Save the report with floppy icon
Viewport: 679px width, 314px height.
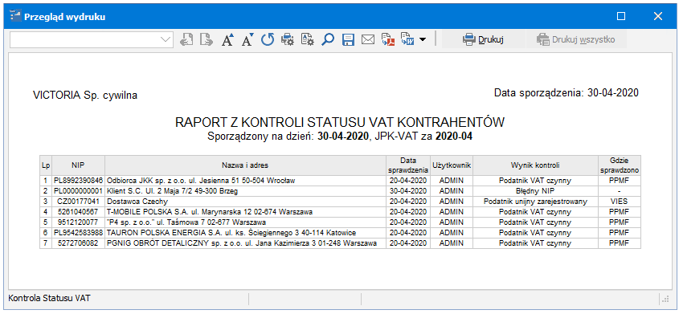point(348,40)
